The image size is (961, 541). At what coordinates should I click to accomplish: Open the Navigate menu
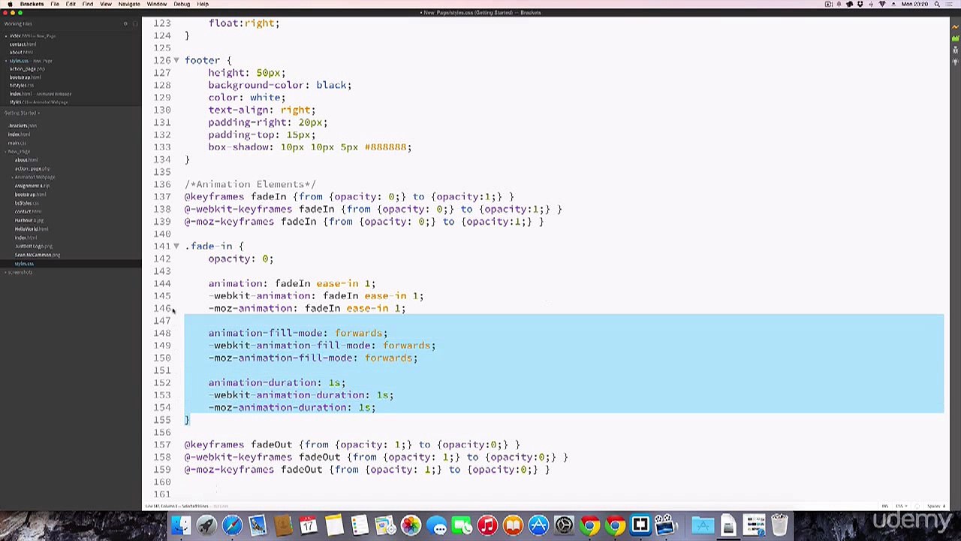point(129,4)
